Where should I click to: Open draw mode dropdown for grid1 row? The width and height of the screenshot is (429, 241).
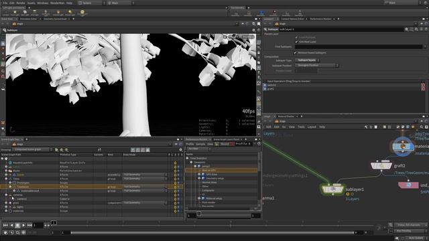(145, 203)
